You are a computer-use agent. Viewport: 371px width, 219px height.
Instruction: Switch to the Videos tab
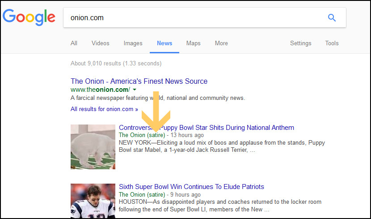click(100, 43)
